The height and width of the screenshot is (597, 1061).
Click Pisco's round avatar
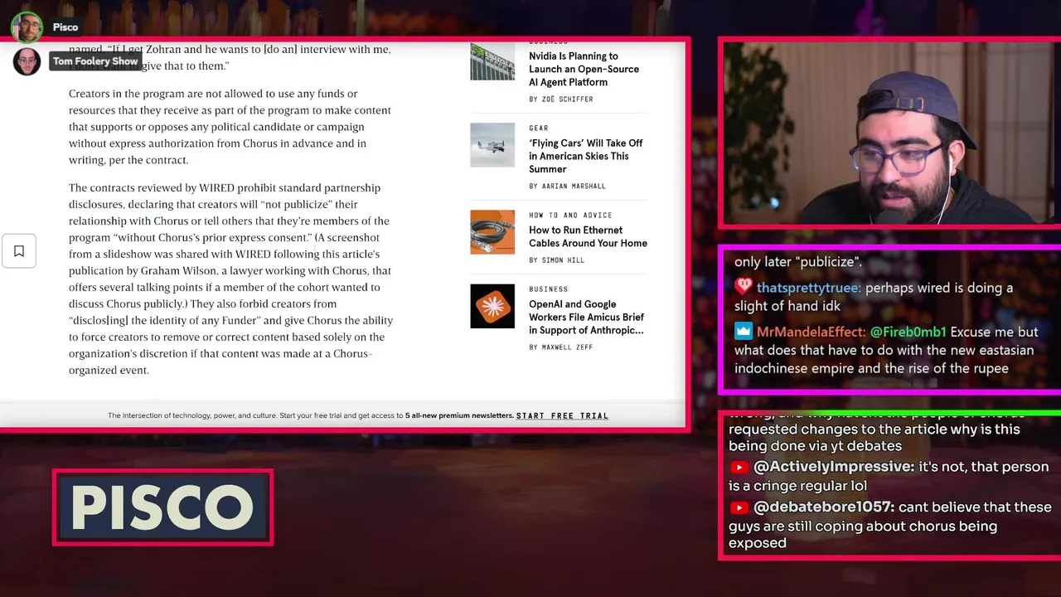click(27, 27)
